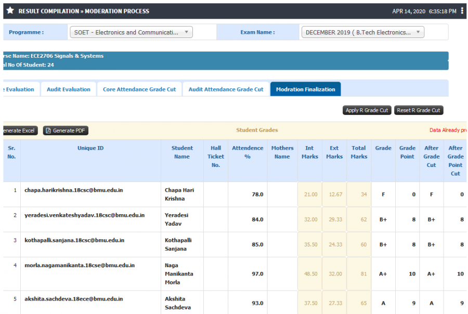Click the Course Name ECE2706 banner text
468x314 pixels.
click(54, 56)
